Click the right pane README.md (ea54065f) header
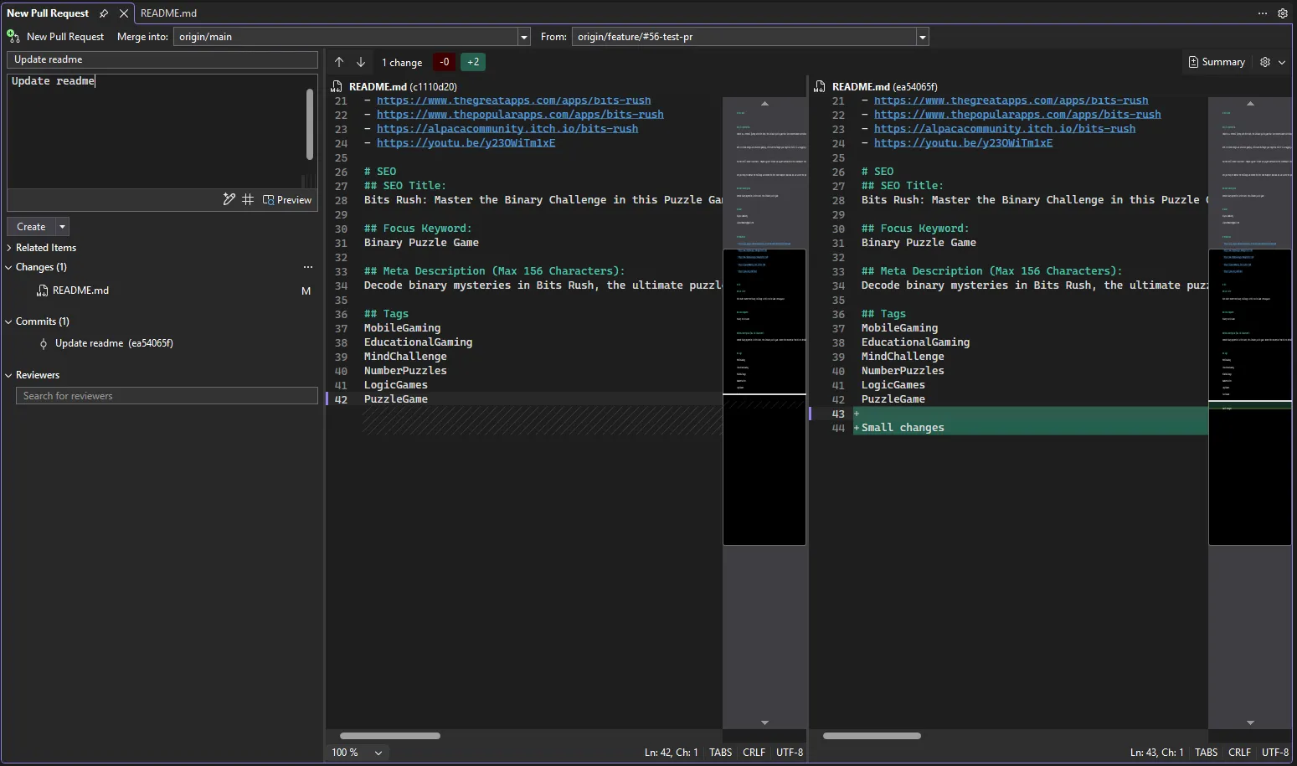 tap(884, 86)
